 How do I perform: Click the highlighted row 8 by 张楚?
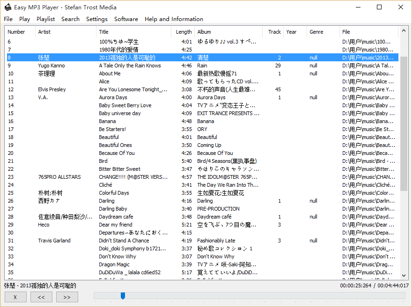click(x=203, y=58)
